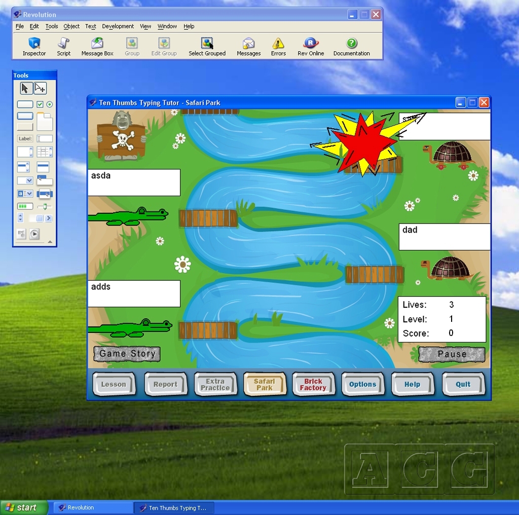Open the Object menu
Image resolution: width=519 pixels, height=515 pixels.
pyautogui.click(x=71, y=26)
